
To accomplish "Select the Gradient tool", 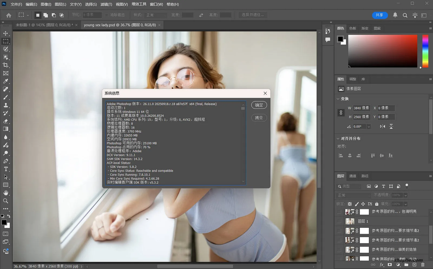I will (5, 129).
